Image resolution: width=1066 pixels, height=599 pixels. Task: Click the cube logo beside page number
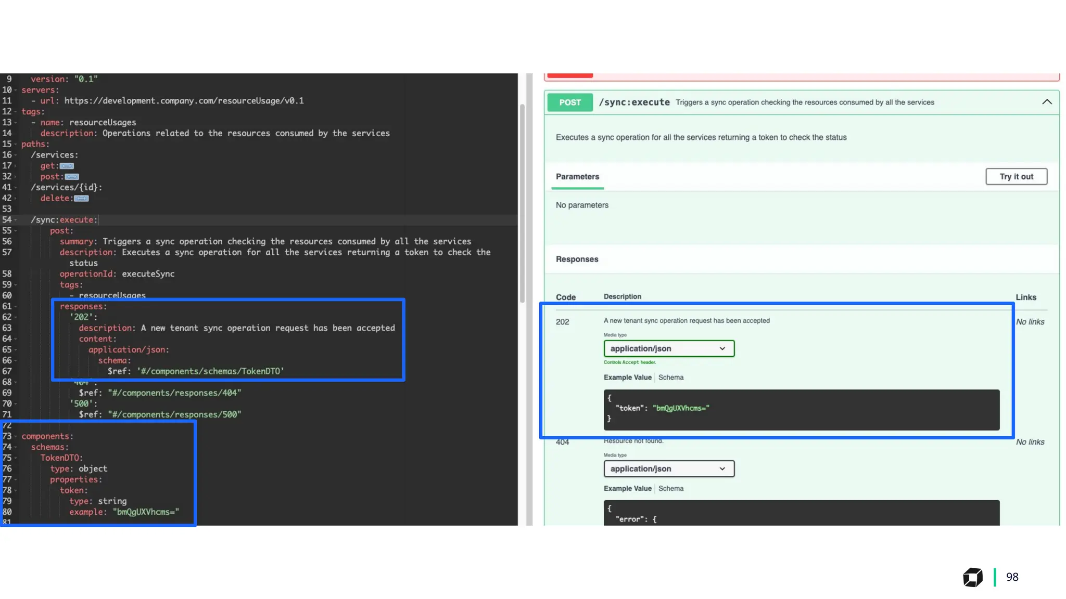point(972,577)
